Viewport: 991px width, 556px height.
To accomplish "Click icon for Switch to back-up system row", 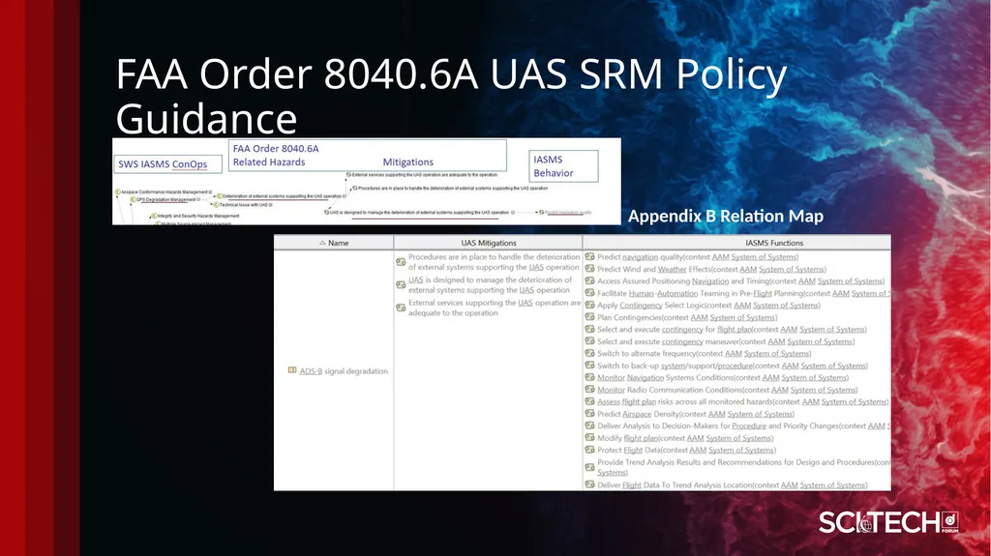I will click(589, 365).
